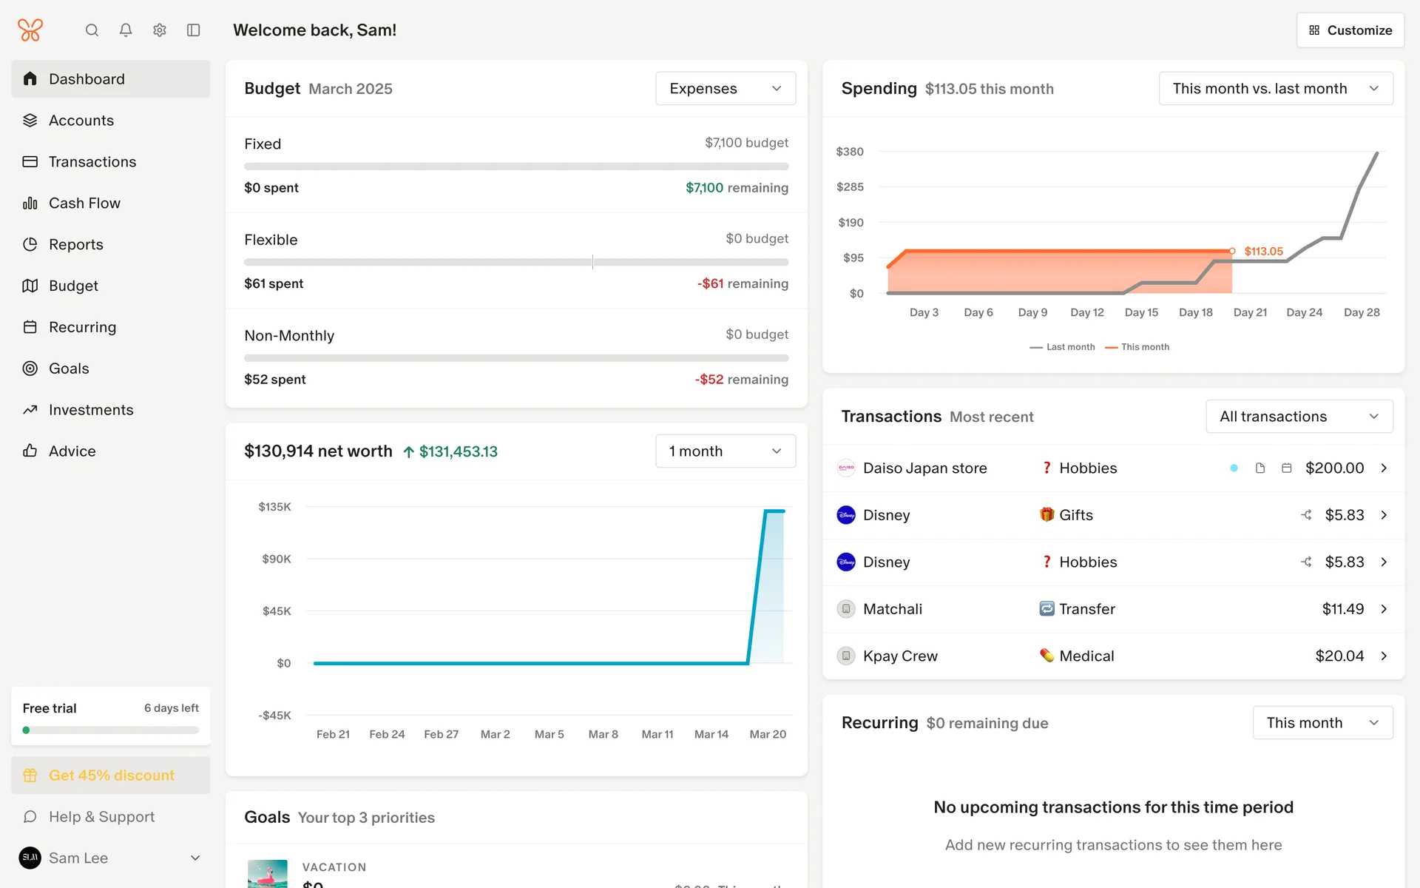Open notifications bell icon
This screenshot has height=888, width=1420.
126,30
